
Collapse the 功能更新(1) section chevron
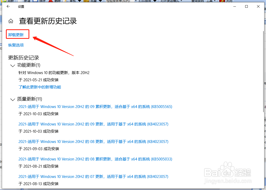(x=13, y=66)
